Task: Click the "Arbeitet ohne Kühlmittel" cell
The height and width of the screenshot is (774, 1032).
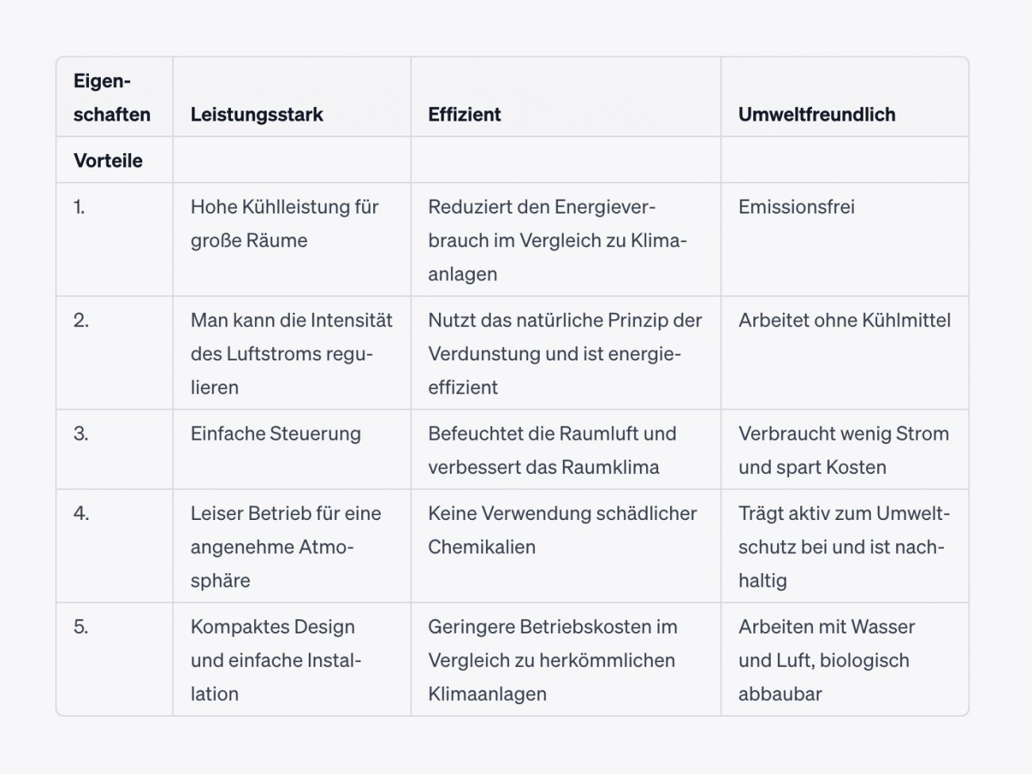Action: pos(844,320)
